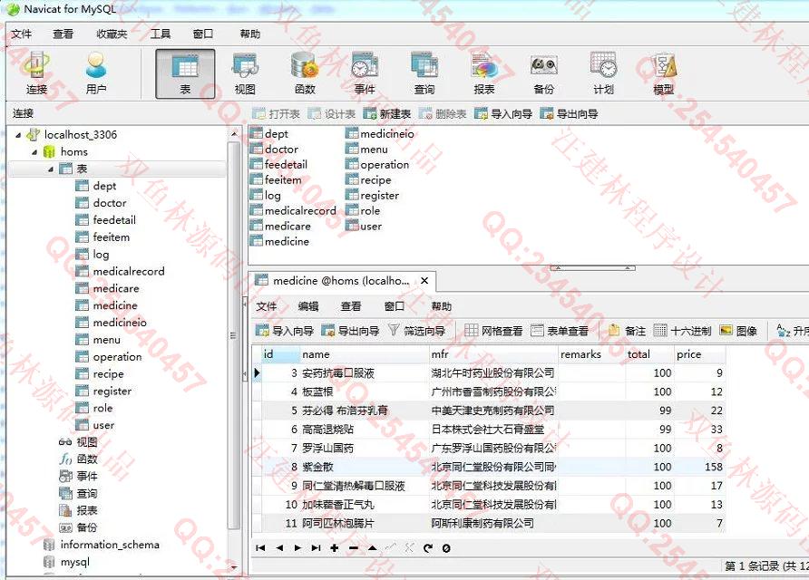Open the main 工具 menu
809x580 pixels.
160,34
